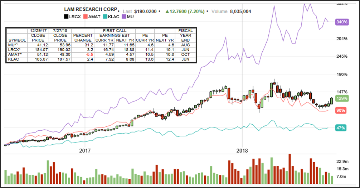Click the 294% axis label
The height and width of the screenshot is (188, 360).
tap(342, 39)
